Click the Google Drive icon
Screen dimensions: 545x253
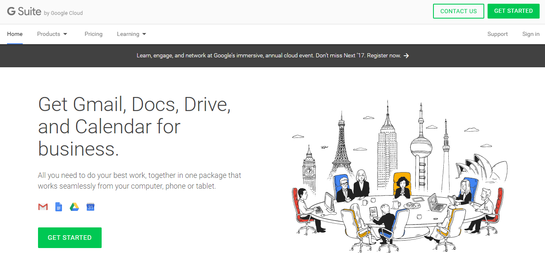74,207
